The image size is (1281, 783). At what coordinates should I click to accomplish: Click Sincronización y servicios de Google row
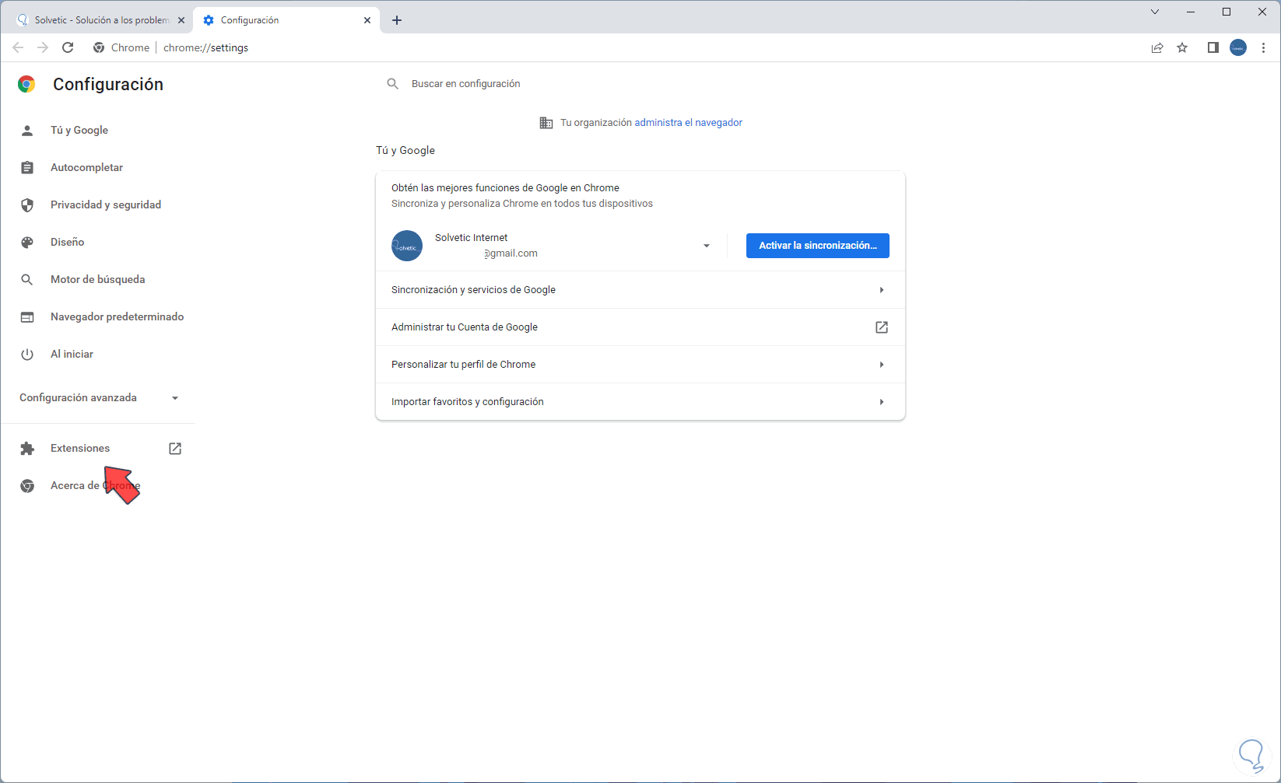pos(640,289)
